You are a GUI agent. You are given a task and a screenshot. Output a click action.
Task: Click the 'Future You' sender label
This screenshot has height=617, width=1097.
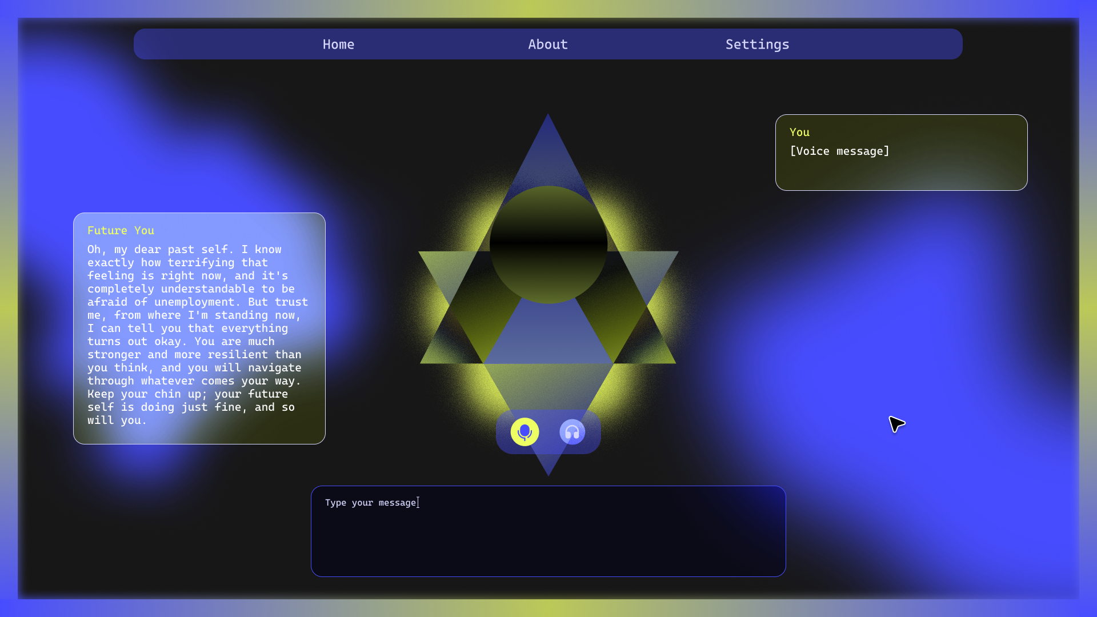(x=121, y=231)
